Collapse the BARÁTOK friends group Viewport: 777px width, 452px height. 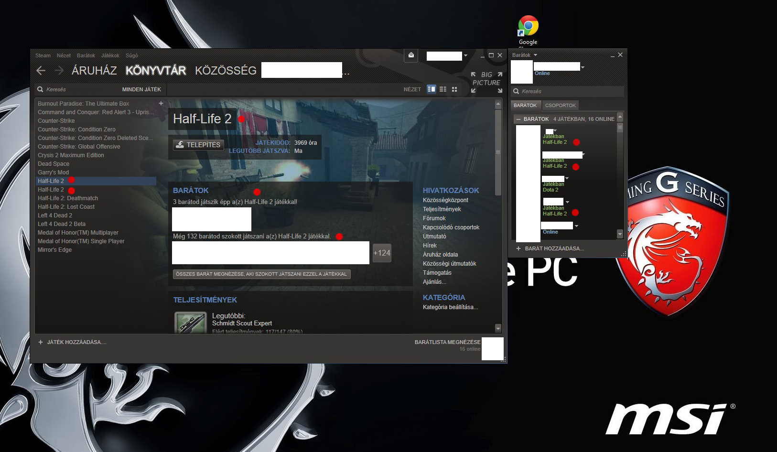click(518, 119)
